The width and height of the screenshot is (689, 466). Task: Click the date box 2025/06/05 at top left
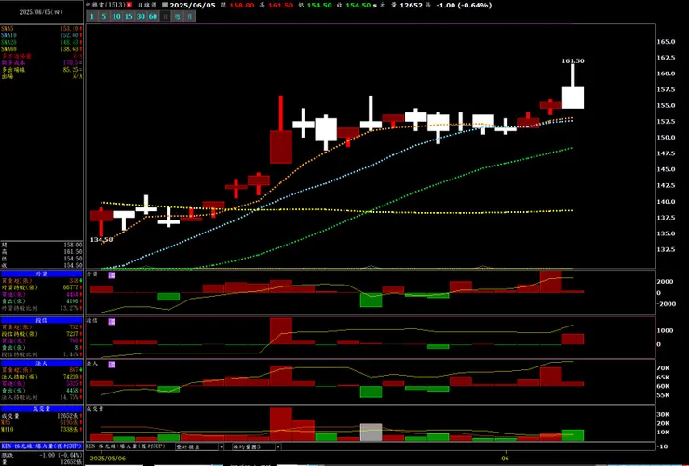click(x=41, y=12)
